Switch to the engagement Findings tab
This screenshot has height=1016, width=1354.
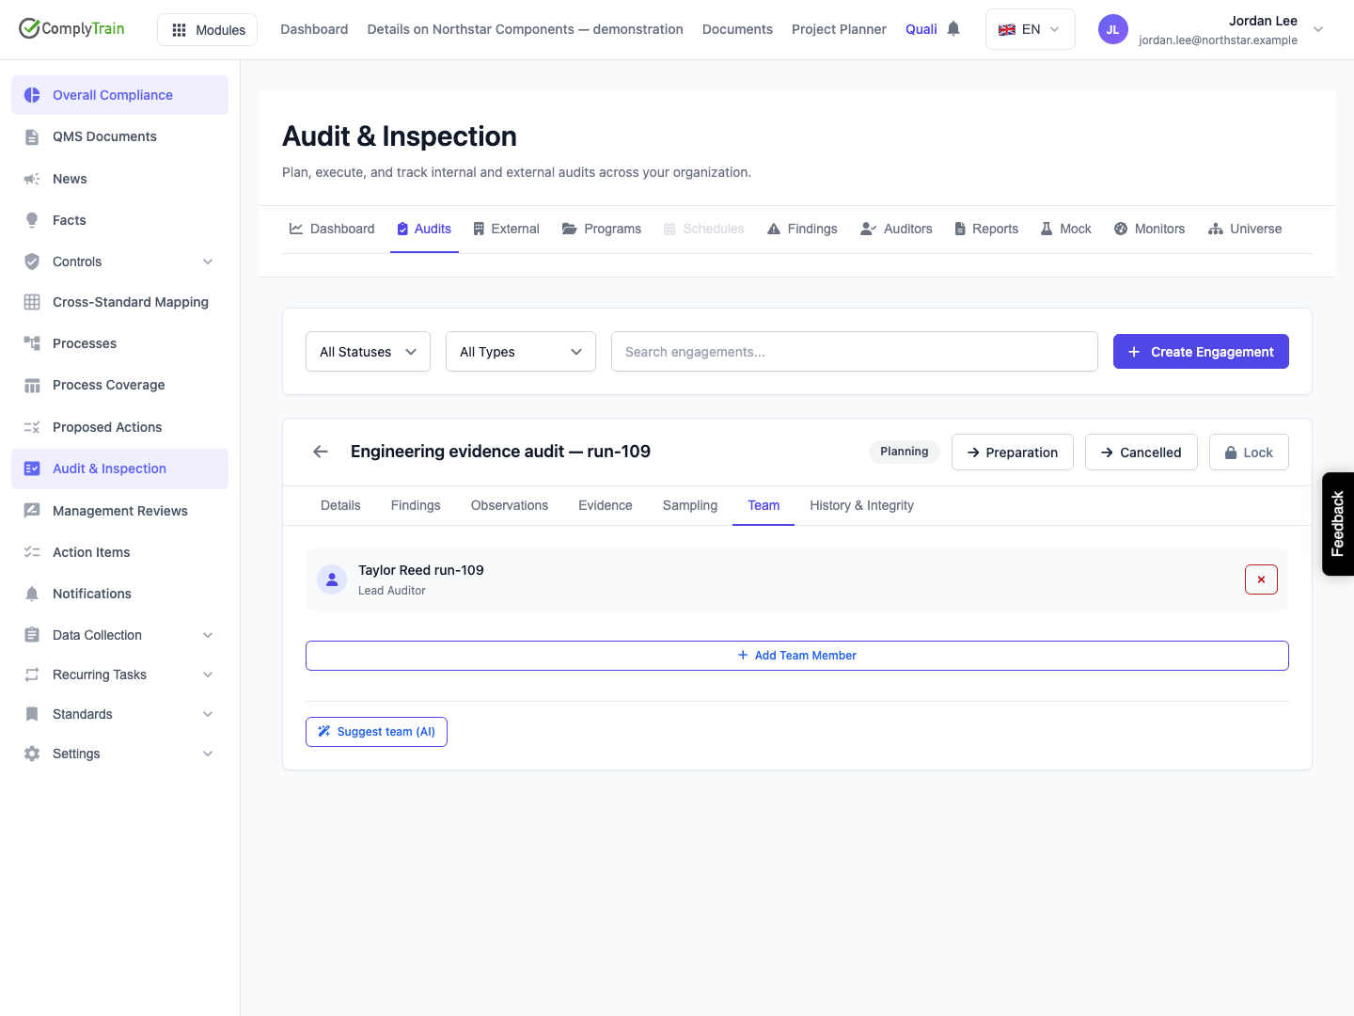[x=416, y=505]
